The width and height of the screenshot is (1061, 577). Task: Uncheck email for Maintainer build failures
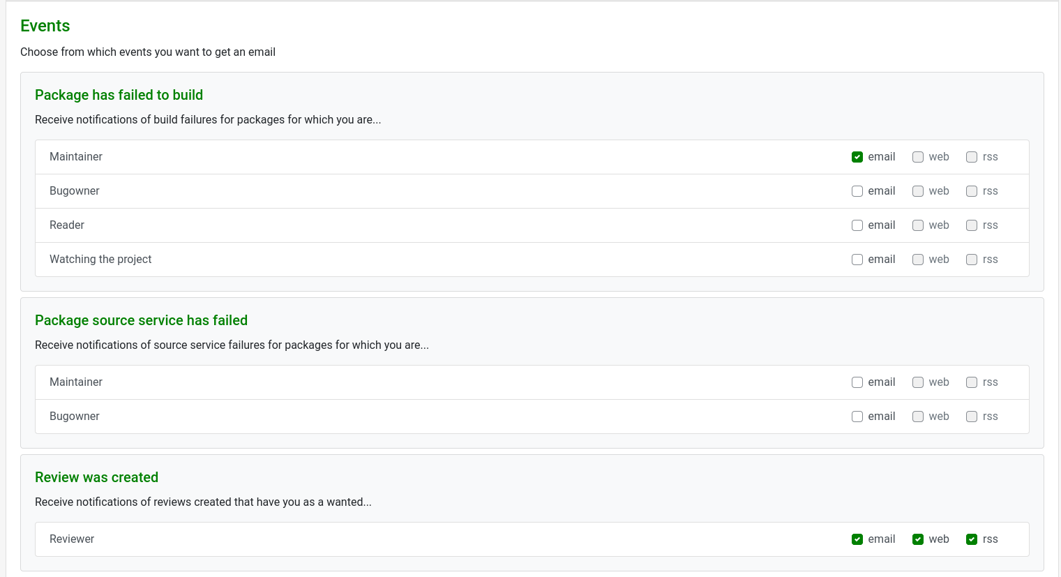pyautogui.click(x=857, y=156)
